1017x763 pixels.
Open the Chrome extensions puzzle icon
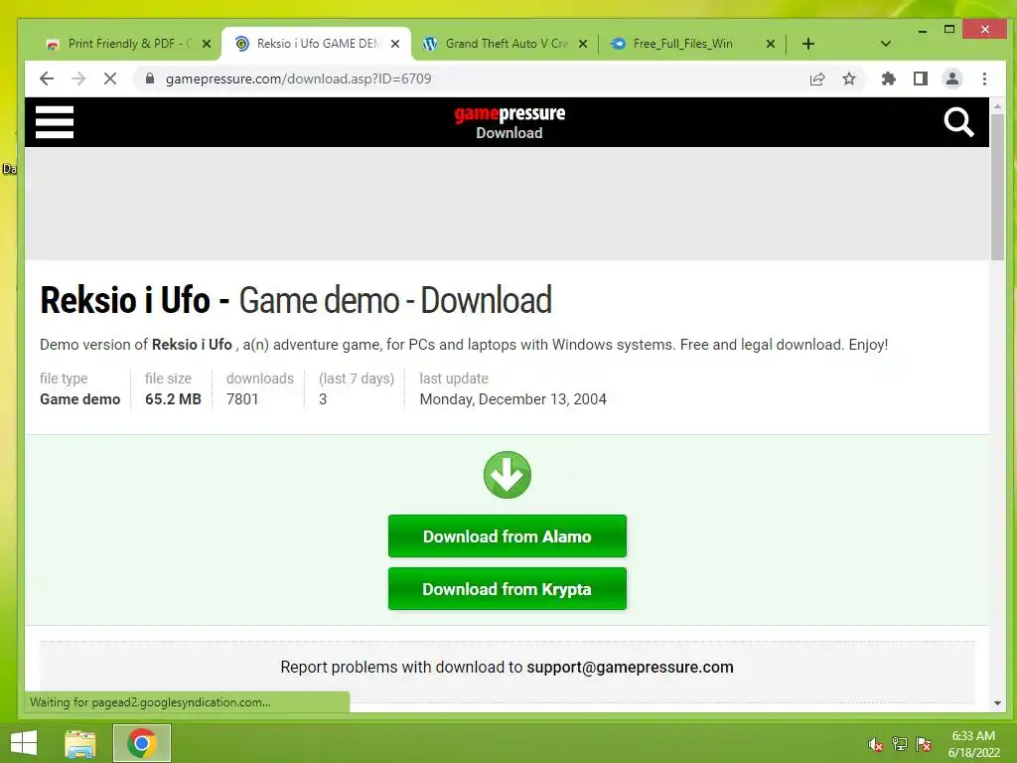pos(889,78)
